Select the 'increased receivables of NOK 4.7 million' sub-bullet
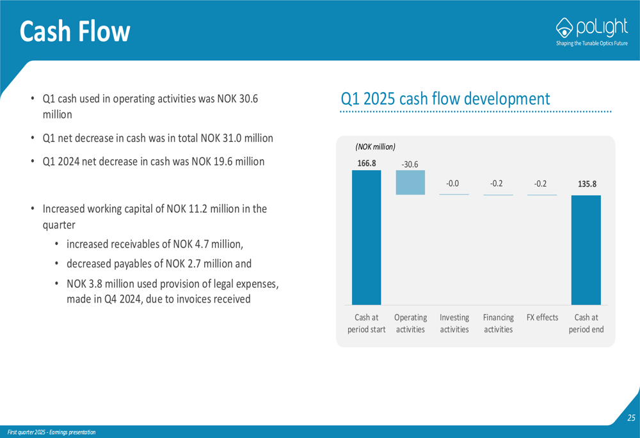Image resolution: width=640 pixels, height=438 pixels. (x=155, y=244)
